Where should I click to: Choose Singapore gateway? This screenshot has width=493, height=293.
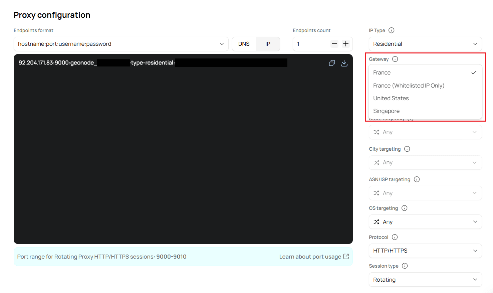point(425,111)
